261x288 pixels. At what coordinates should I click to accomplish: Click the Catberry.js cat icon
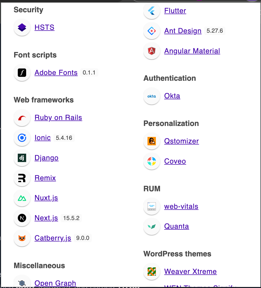(x=22, y=238)
